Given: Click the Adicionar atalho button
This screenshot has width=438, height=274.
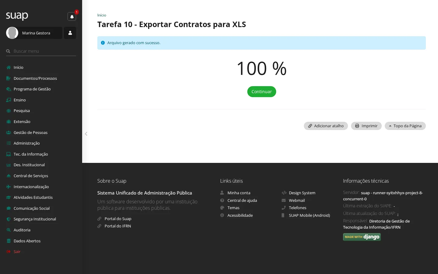Looking at the screenshot, I should 326,126.
